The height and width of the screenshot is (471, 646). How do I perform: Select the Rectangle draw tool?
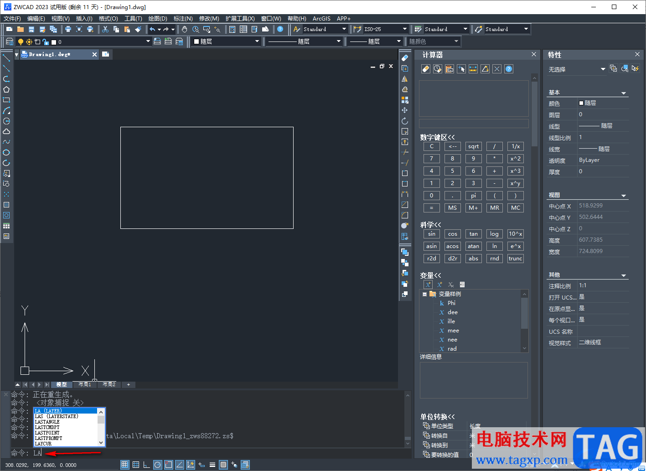click(6, 100)
